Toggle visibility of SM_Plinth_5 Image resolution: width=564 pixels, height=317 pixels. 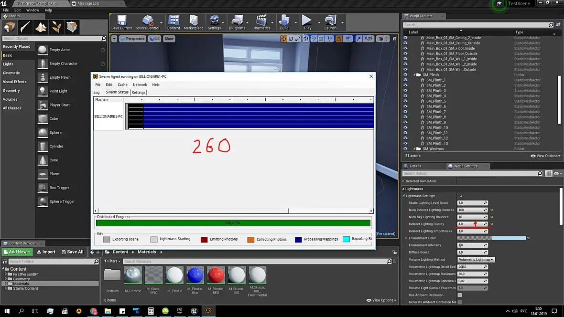(405, 101)
